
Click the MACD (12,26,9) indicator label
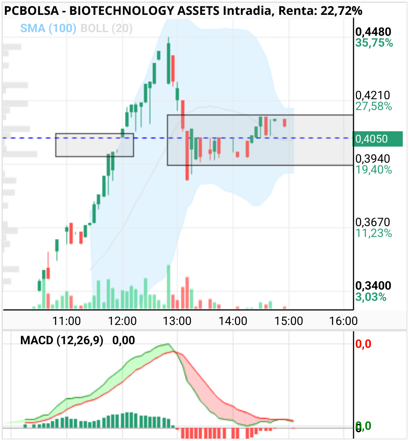(x=62, y=340)
